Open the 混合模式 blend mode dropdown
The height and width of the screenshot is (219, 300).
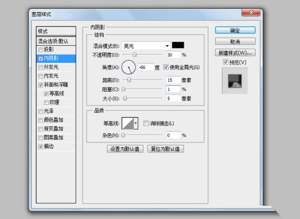(146, 46)
